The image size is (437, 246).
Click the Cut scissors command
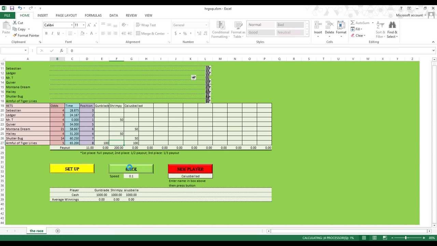(x=18, y=23)
